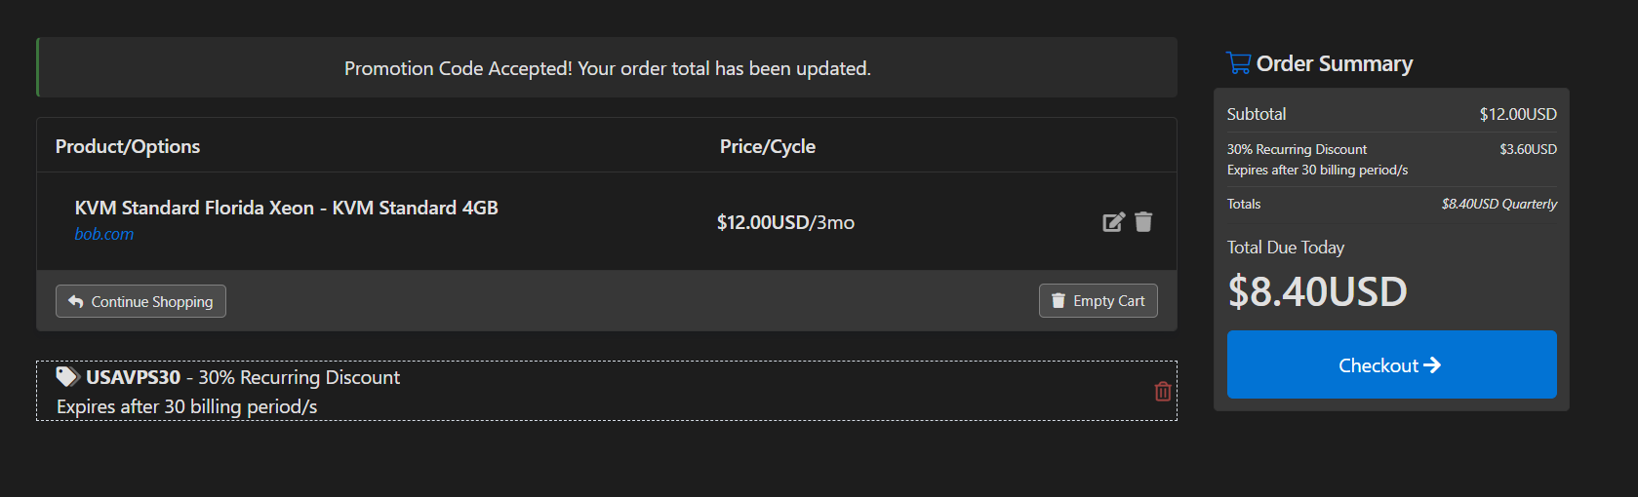The image size is (1638, 497).
Task: Remove the USAVPS30 promo code
Action: click(1163, 391)
